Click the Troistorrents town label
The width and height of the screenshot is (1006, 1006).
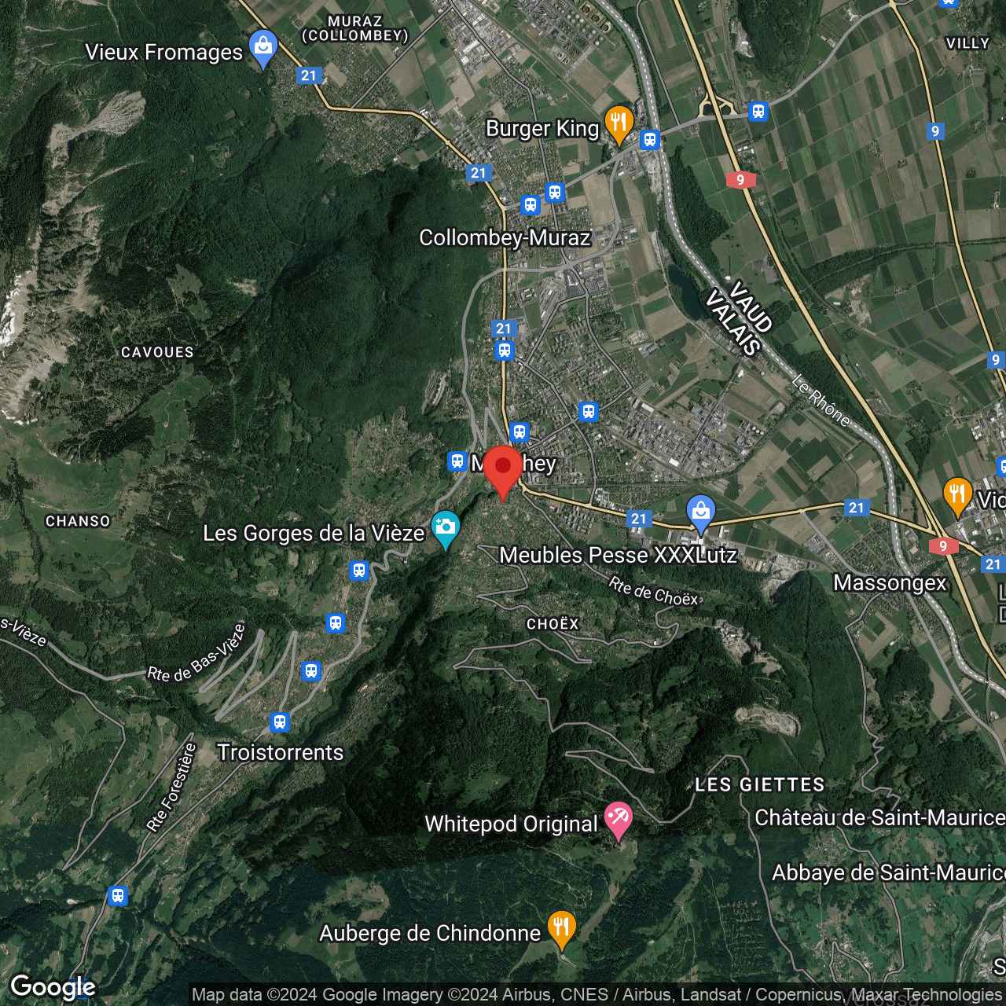[281, 752]
